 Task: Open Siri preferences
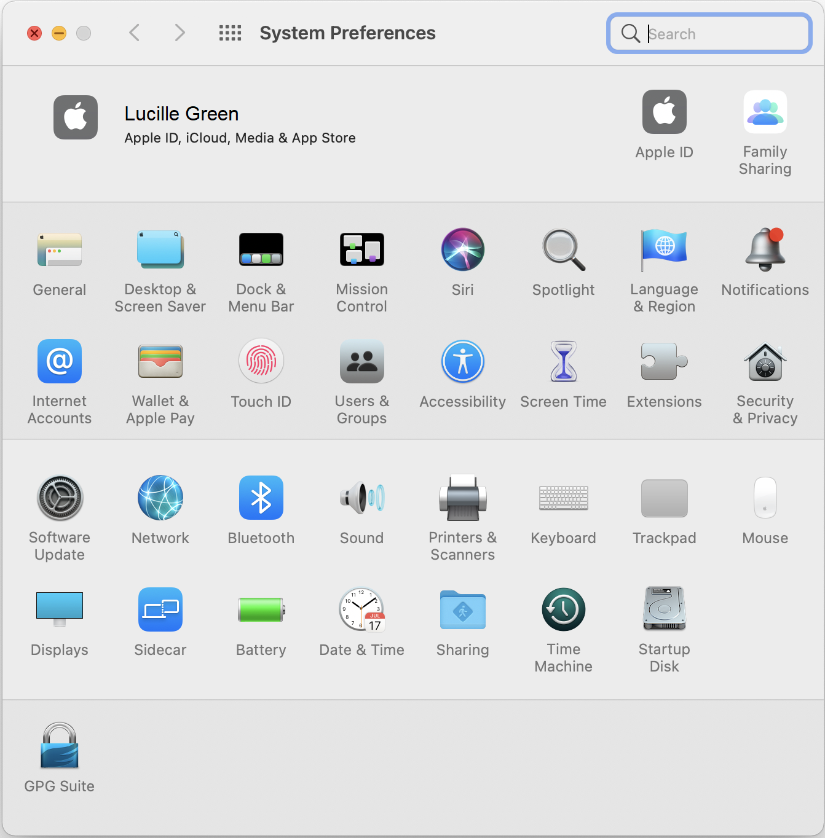463,250
